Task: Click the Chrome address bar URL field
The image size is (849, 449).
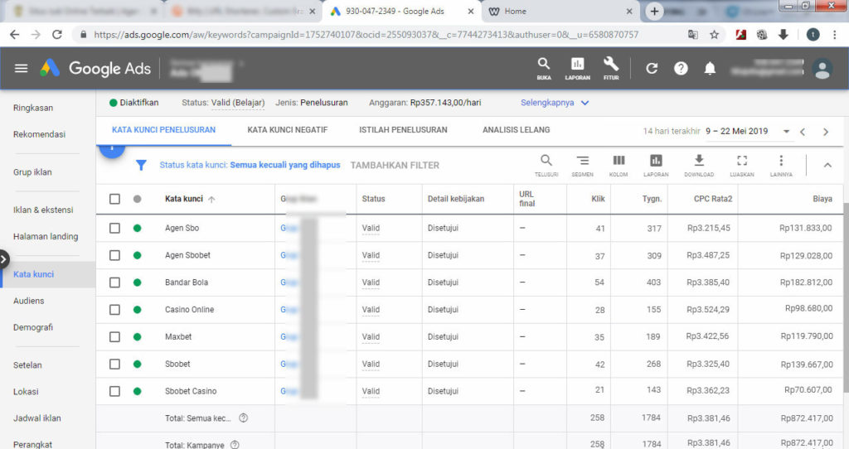Action: coord(365,35)
